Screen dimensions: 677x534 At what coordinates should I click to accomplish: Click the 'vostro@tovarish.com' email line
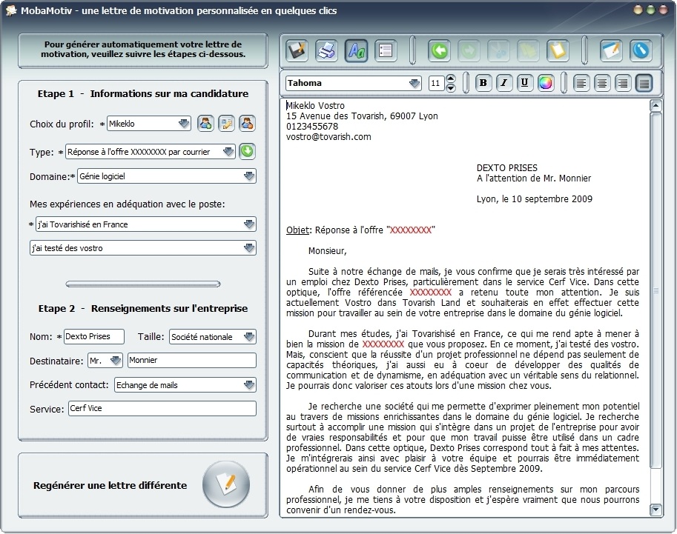[x=328, y=137]
